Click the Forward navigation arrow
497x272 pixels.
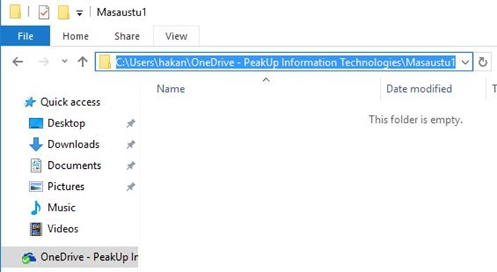coord(44,61)
